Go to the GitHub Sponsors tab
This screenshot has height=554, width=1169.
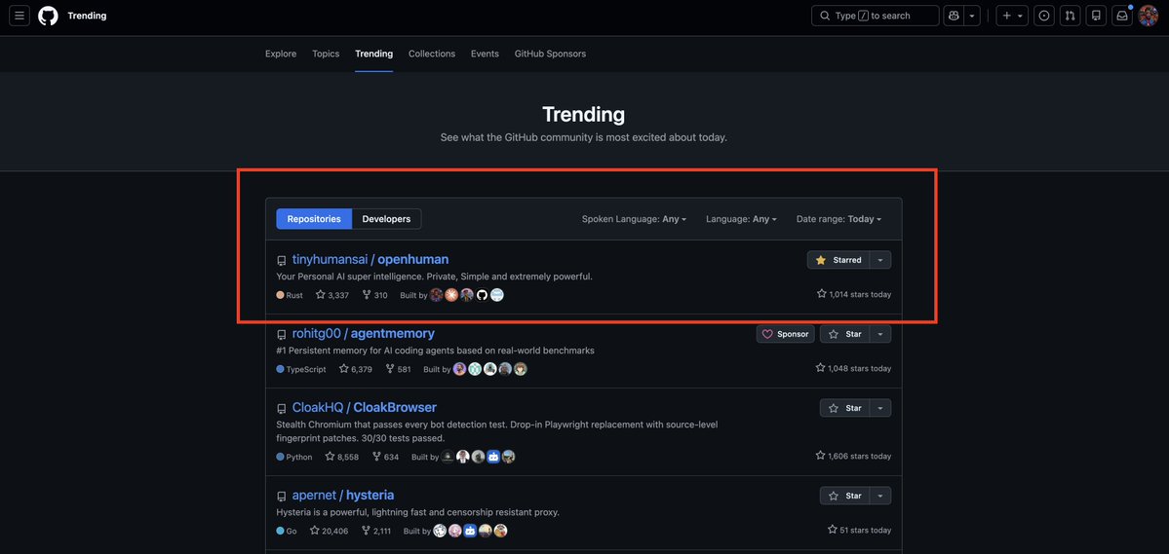click(x=550, y=54)
